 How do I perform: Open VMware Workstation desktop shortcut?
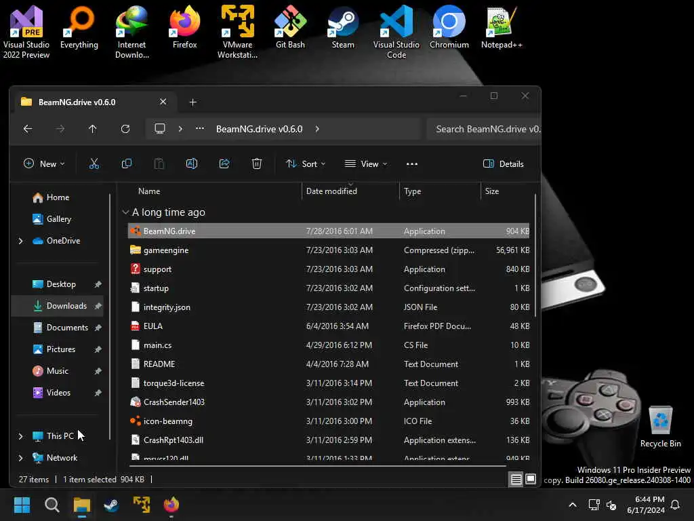point(238,32)
